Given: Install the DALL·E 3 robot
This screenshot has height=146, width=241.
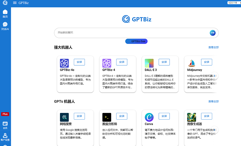Looking at the screenshot, I should [x=164, y=62].
